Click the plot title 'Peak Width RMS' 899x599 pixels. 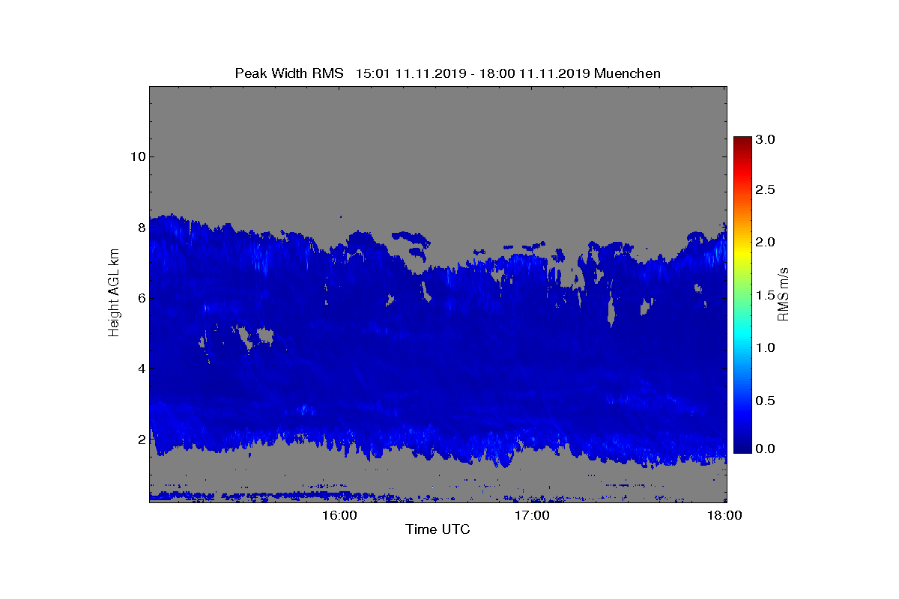(289, 73)
